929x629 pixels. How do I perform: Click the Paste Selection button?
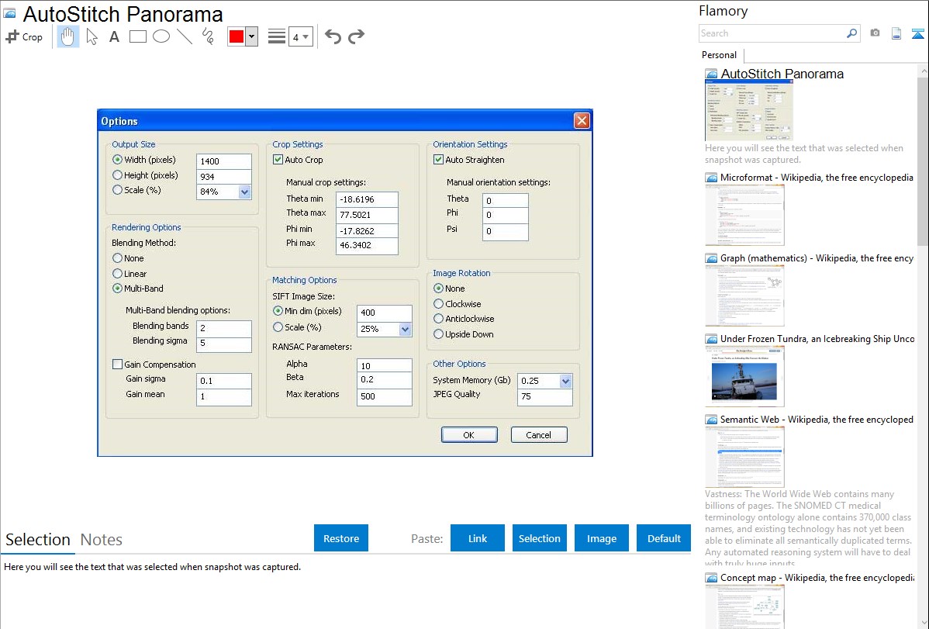[539, 538]
